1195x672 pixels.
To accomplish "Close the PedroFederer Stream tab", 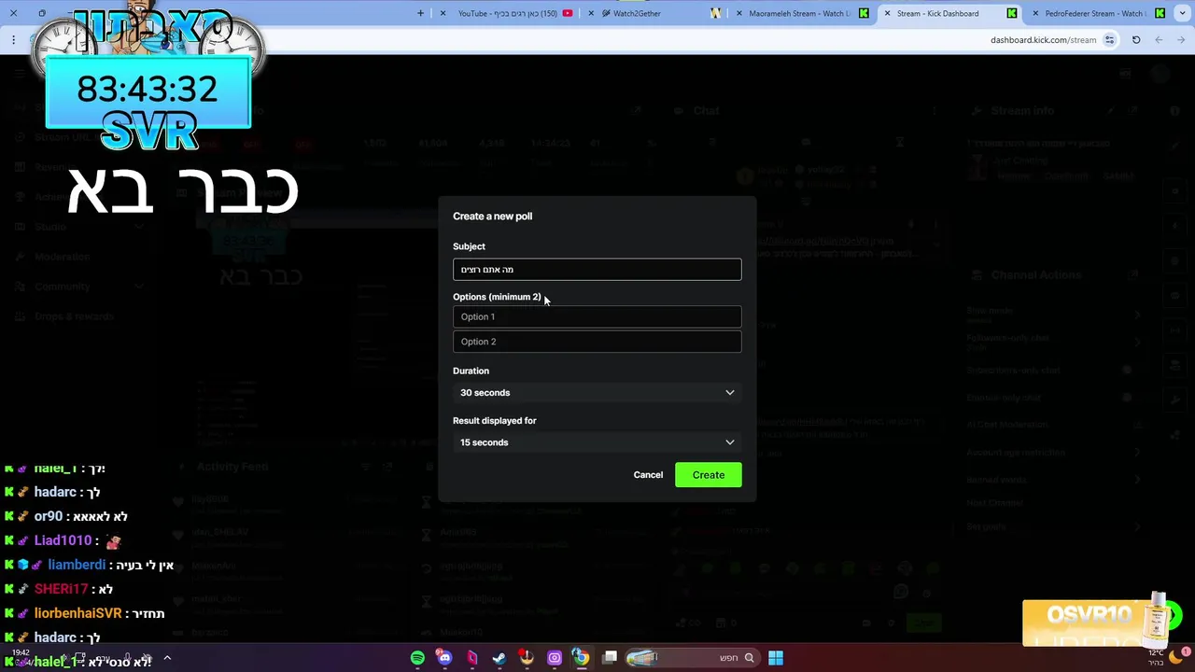I will [x=1034, y=13].
